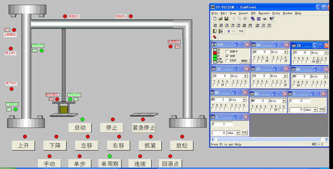This screenshot has width=333, height=169.
Task: Activate the context help arrow icon
Action: pyautogui.click(x=272, y=19)
